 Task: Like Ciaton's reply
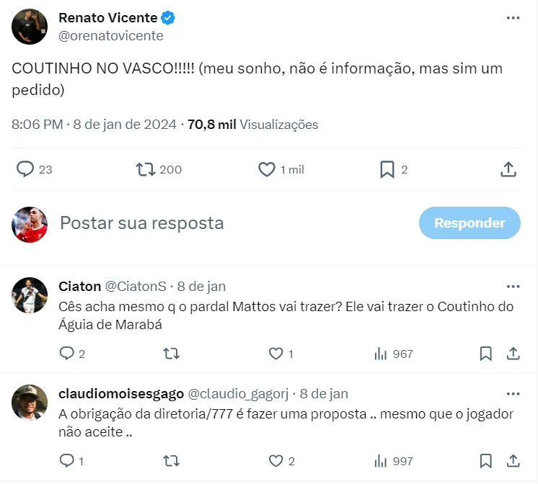[275, 354]
